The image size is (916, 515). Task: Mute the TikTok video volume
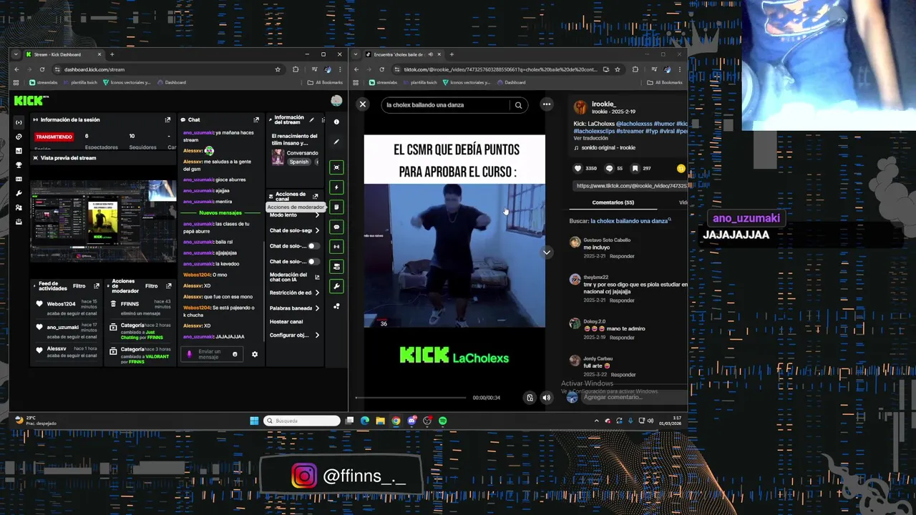click(x=547, y=398)
